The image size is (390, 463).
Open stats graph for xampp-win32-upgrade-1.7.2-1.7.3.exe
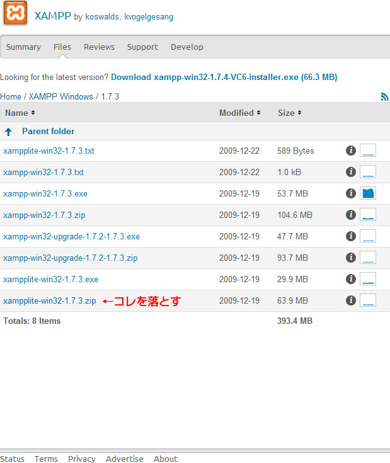tap(368, 236)
